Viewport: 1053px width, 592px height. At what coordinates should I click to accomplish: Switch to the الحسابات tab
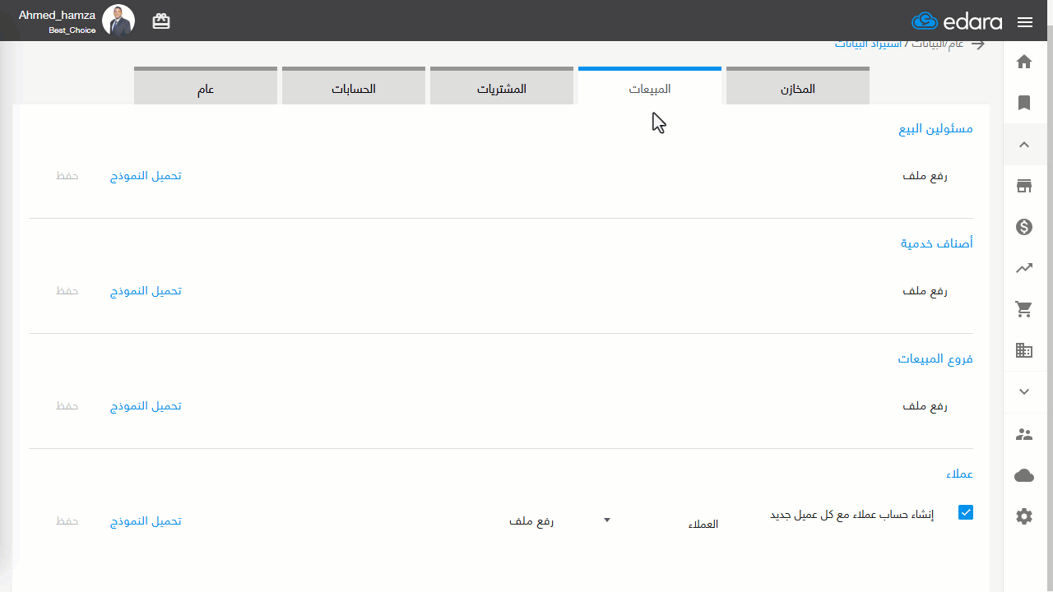[354, 86]
